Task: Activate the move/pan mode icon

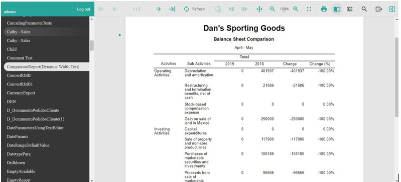Action: [x=259, y=9]
